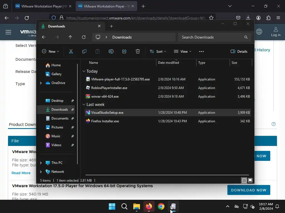Toggle the Details pane button

(x=239, y=51)
